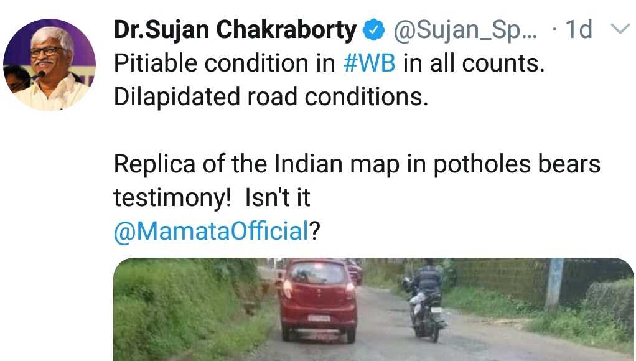
Task: Open Dr. Sujan Chakraborty's profile picture
Action: pyautogui.click(x=50, y=65)
